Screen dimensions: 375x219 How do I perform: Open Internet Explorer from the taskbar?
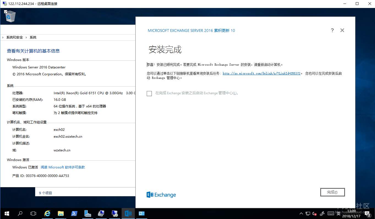coord(47,213)
